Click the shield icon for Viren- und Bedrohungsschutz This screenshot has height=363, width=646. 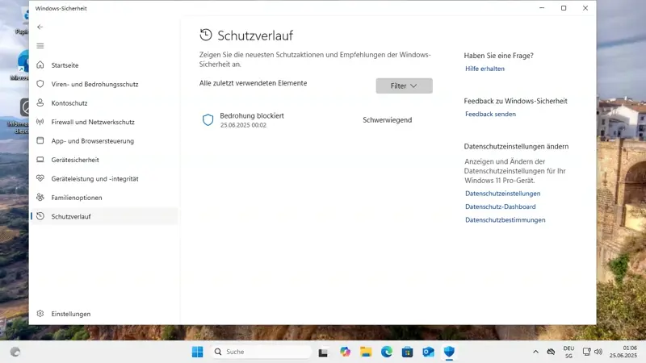pos(40,84)
